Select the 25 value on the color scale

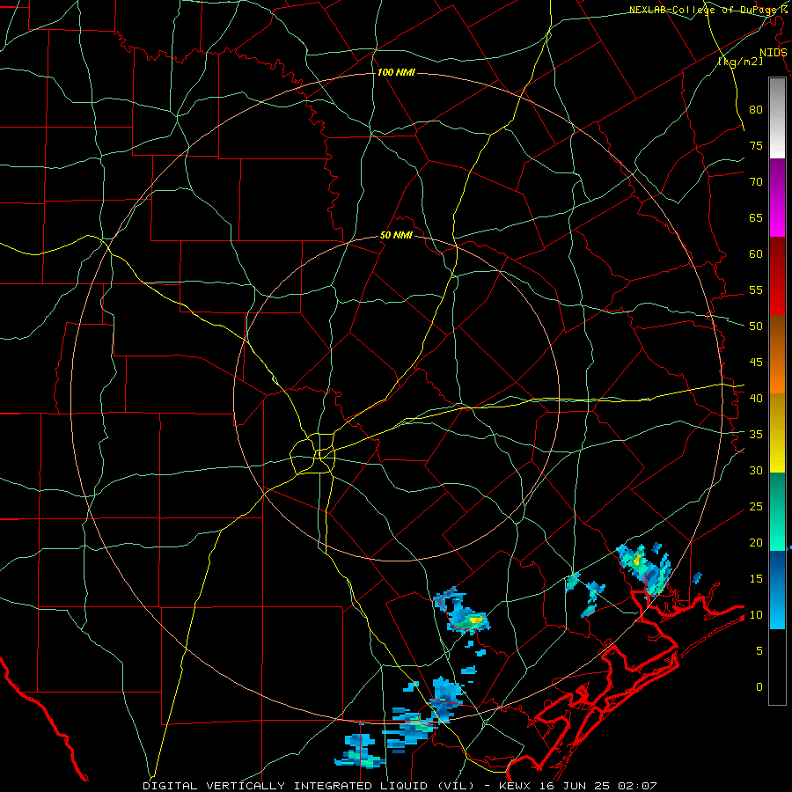click(756, 506)
